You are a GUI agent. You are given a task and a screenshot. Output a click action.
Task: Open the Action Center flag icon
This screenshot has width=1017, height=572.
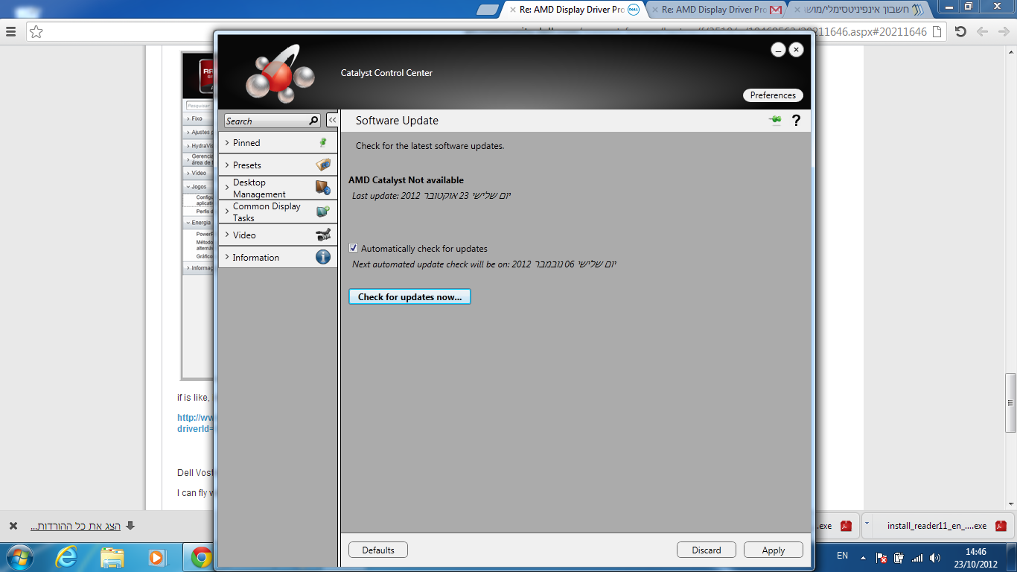(x=881, y=557)
